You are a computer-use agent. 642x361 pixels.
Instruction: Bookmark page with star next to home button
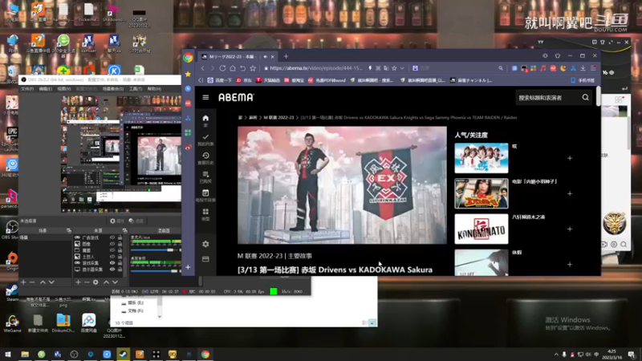click(x=253, y=68)
